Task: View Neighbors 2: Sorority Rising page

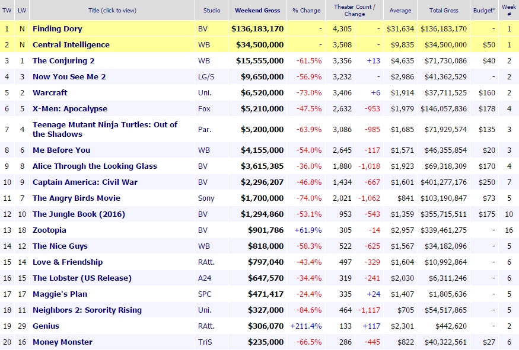Action: click(87, 310)
